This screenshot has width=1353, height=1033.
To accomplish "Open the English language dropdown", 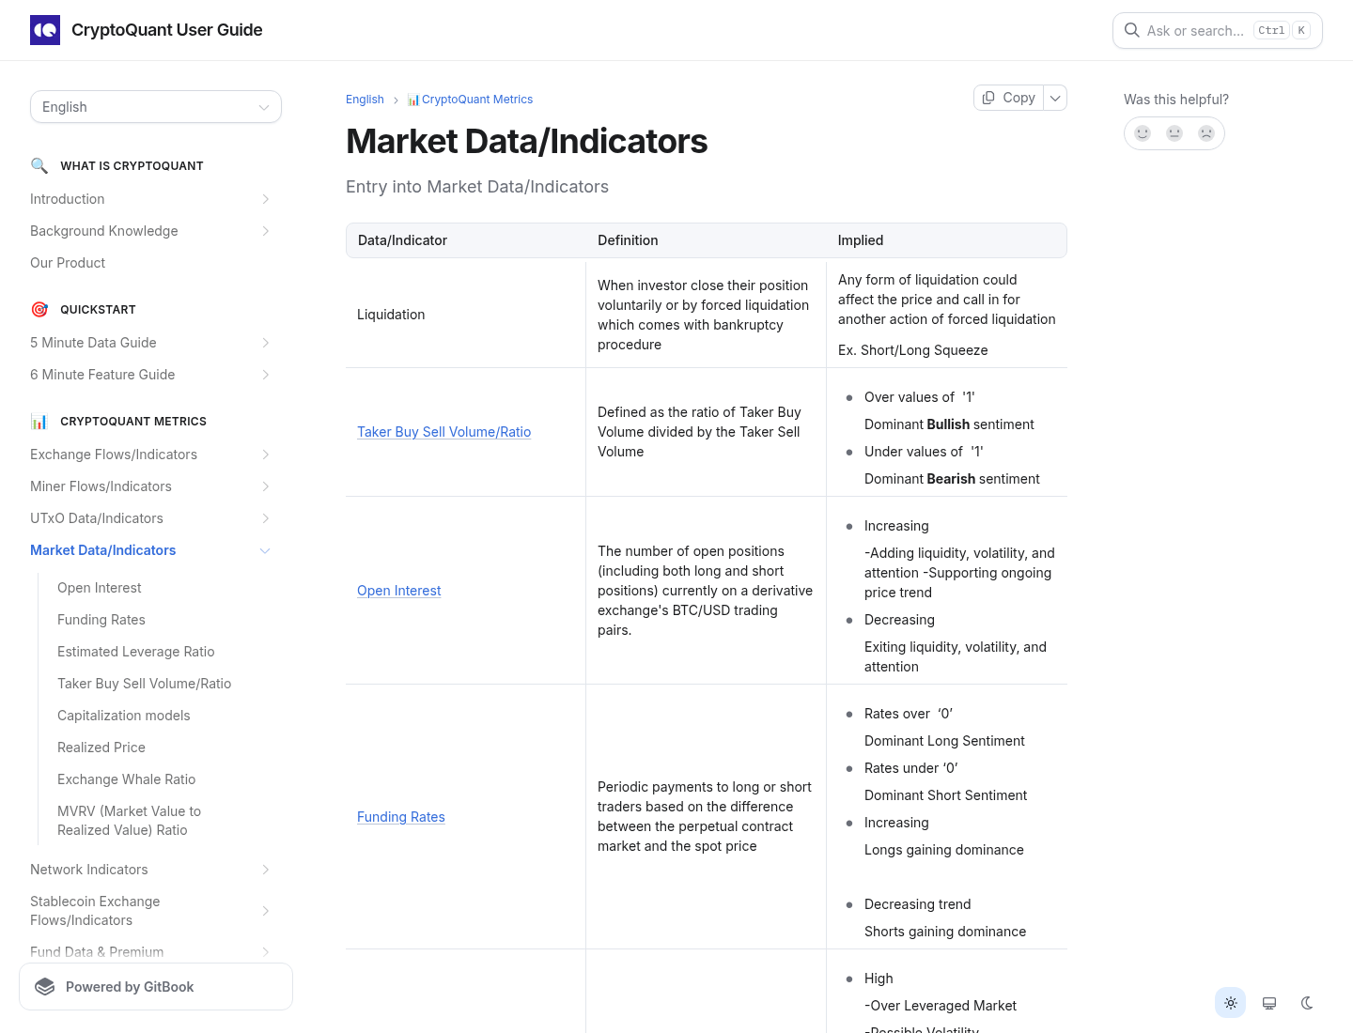I will pos(156,107).
